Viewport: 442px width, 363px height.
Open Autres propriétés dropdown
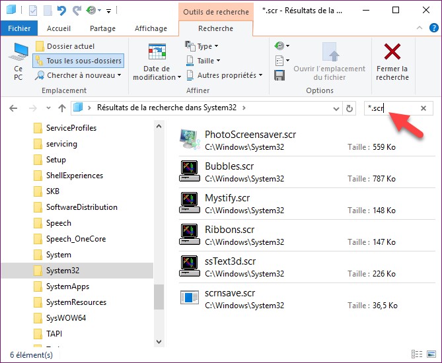pyautogui.click(x=225, y=75)
